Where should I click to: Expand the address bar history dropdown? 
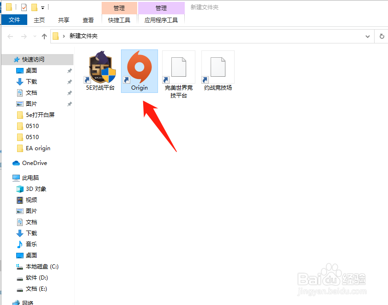click(x=368, y=37)
